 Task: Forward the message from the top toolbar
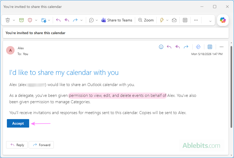[75, 20]
